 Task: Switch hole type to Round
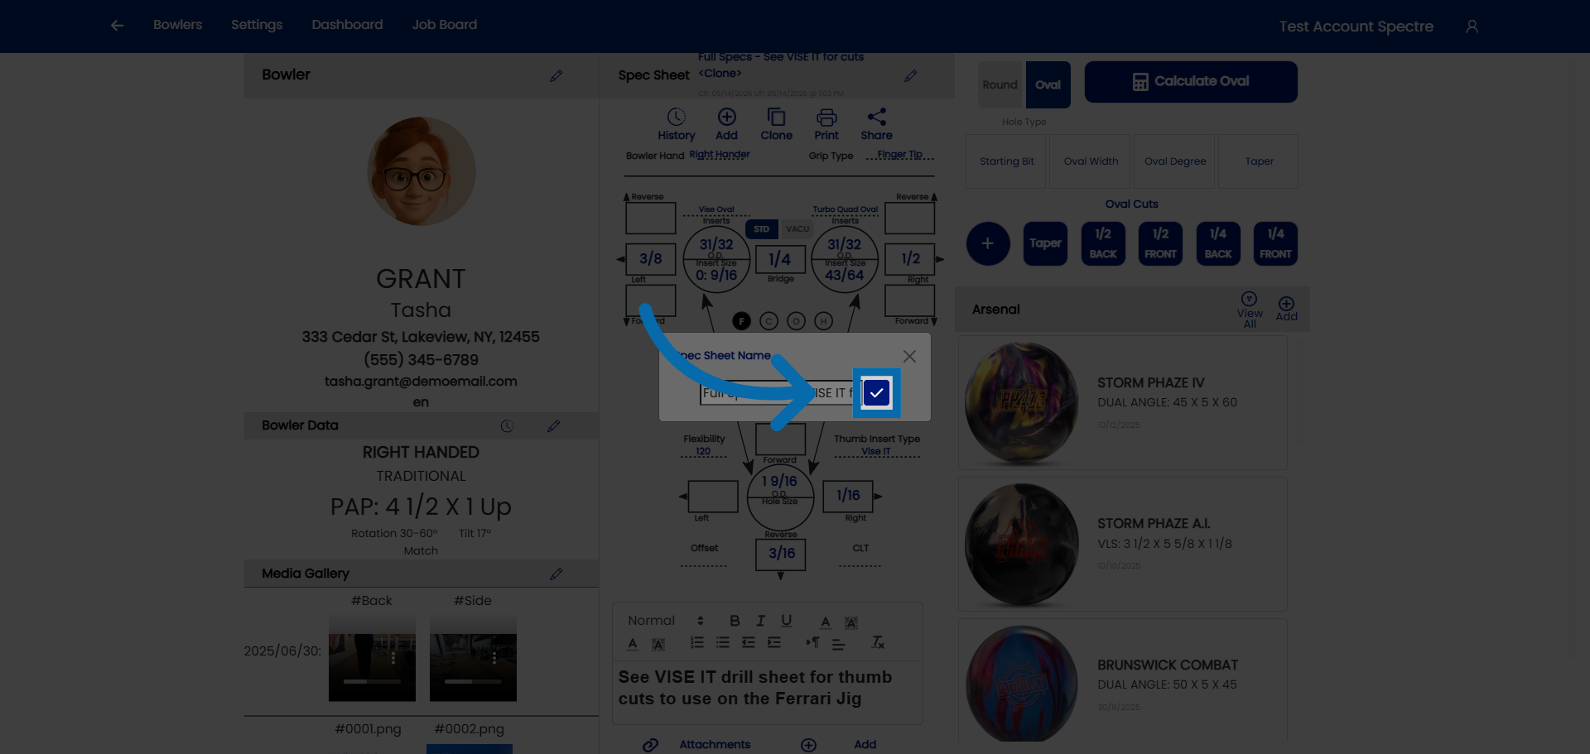[x=1000, y=84]
